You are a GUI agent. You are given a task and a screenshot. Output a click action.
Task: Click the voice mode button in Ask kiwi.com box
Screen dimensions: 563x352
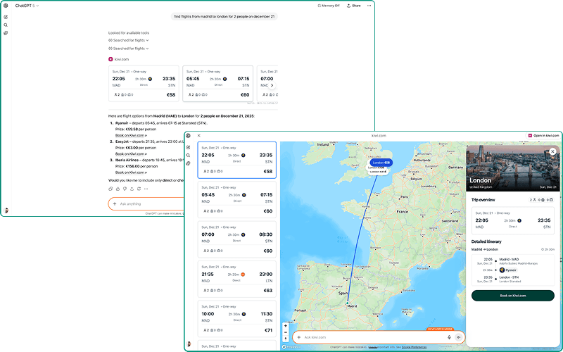[459, 337]
